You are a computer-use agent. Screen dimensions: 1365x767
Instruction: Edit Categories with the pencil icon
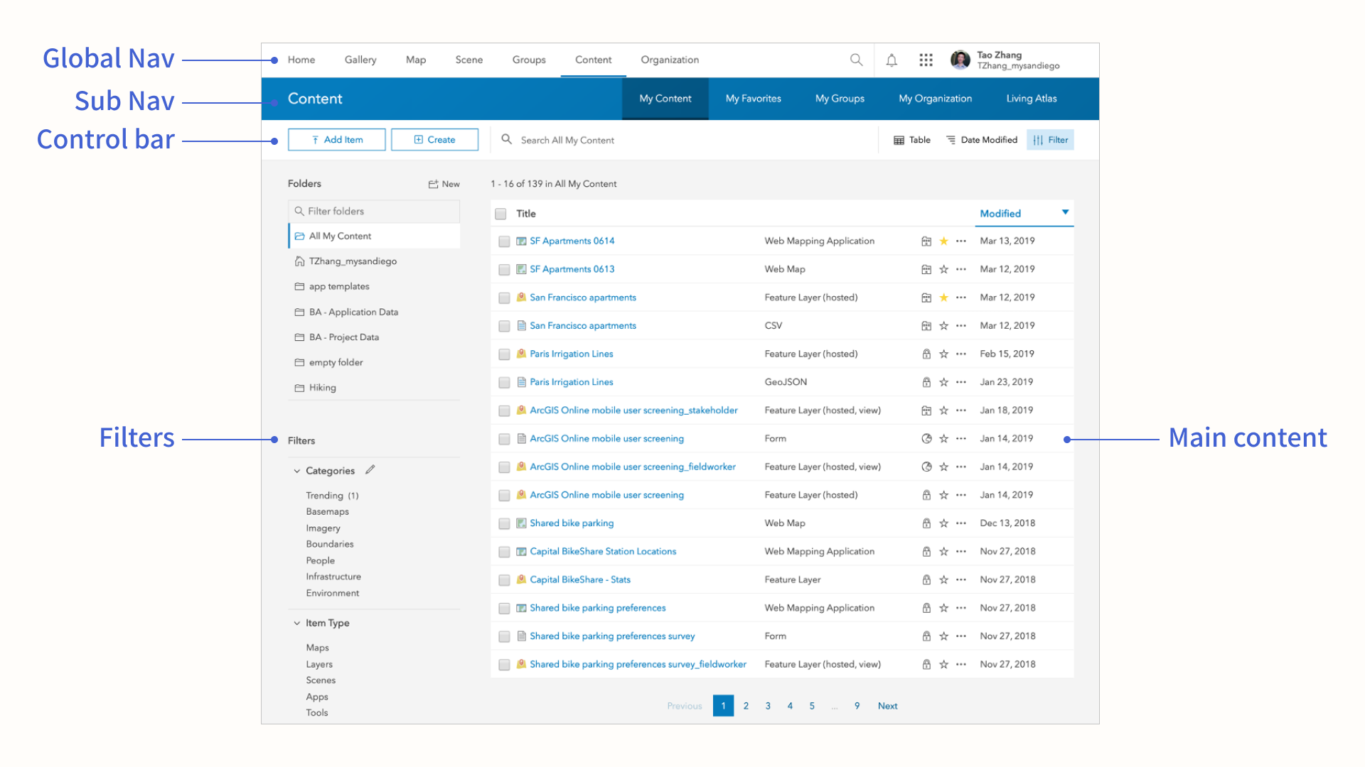[370, 469]
